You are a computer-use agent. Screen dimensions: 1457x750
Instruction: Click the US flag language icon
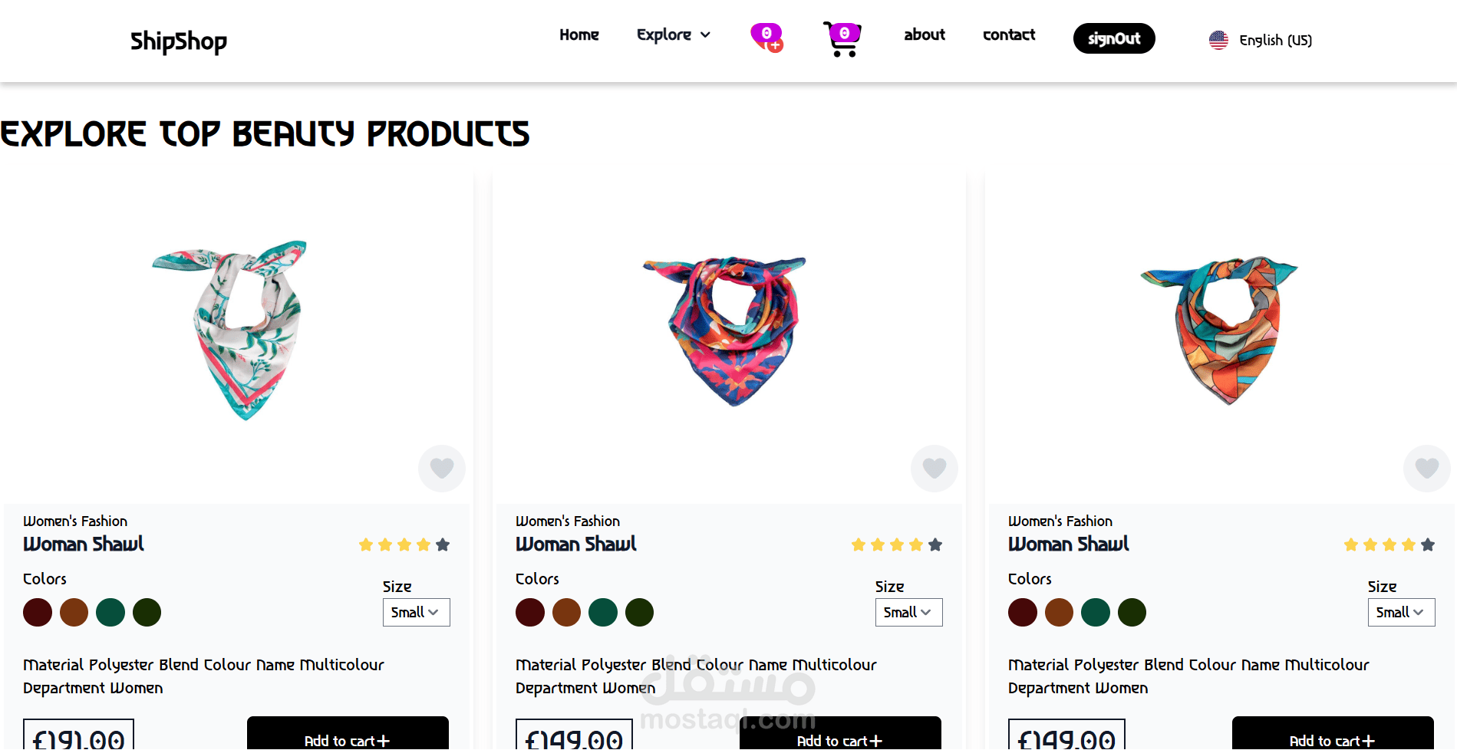click(1218, 40)
